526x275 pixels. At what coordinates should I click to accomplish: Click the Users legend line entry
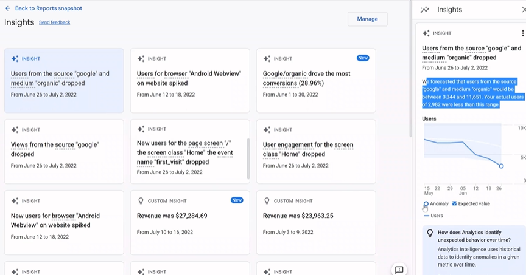tap(433, 216)
